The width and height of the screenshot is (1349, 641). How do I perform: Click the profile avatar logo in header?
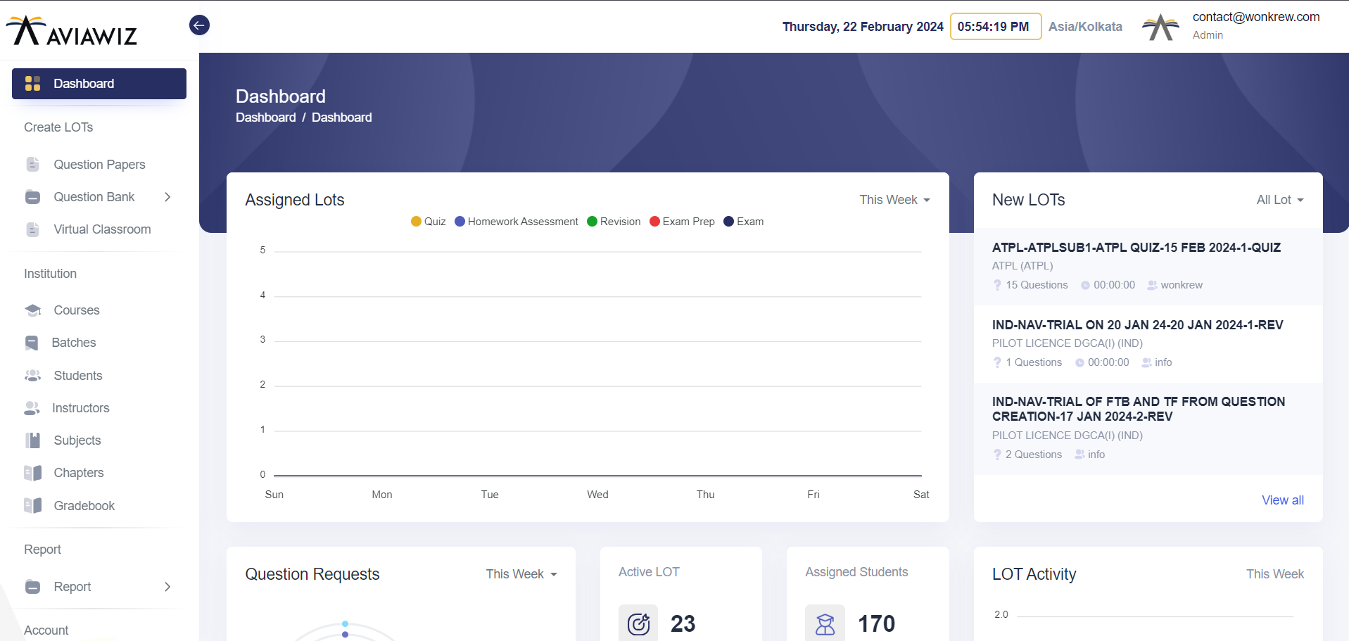click(x=1160, y=27)
